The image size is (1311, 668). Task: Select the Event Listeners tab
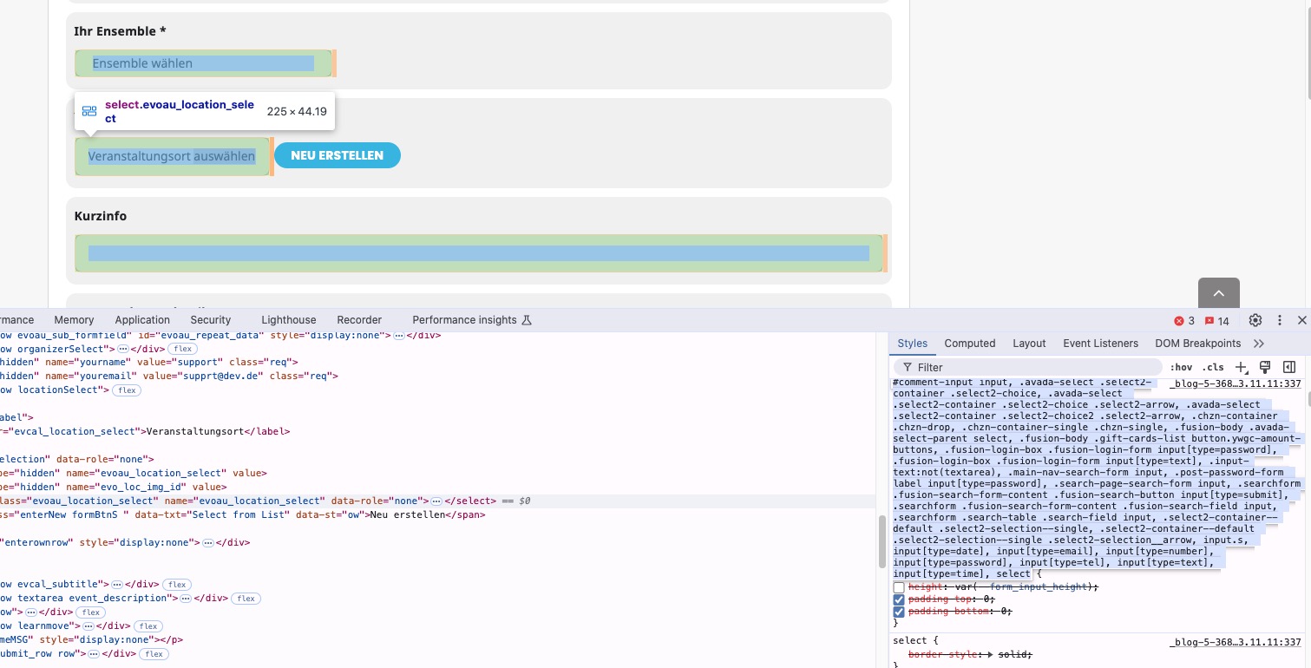[1100, 344]
